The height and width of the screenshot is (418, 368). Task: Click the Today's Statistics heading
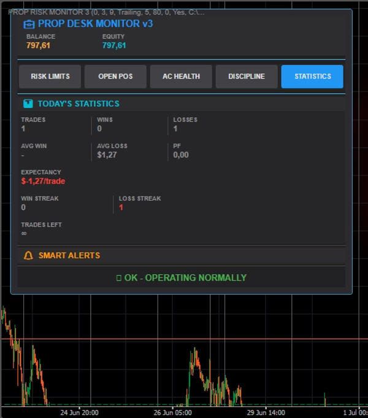pos(79,104)
